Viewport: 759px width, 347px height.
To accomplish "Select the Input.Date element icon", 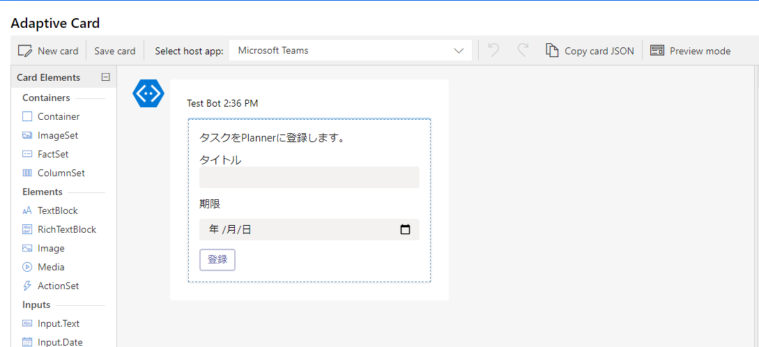I will click(27, 342).
